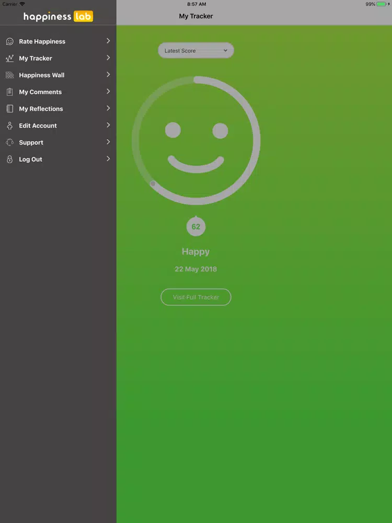
Task: Click the chevron next to Support
Action: (108, 142)
